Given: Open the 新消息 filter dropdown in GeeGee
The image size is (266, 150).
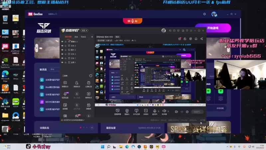Looking at the screenshot, I should point(54,69).
